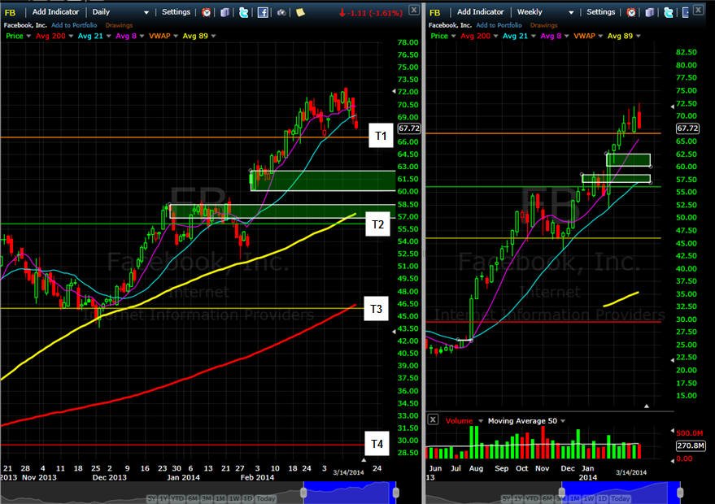
Task: Click the T4 annotation label
Action: 377,444
